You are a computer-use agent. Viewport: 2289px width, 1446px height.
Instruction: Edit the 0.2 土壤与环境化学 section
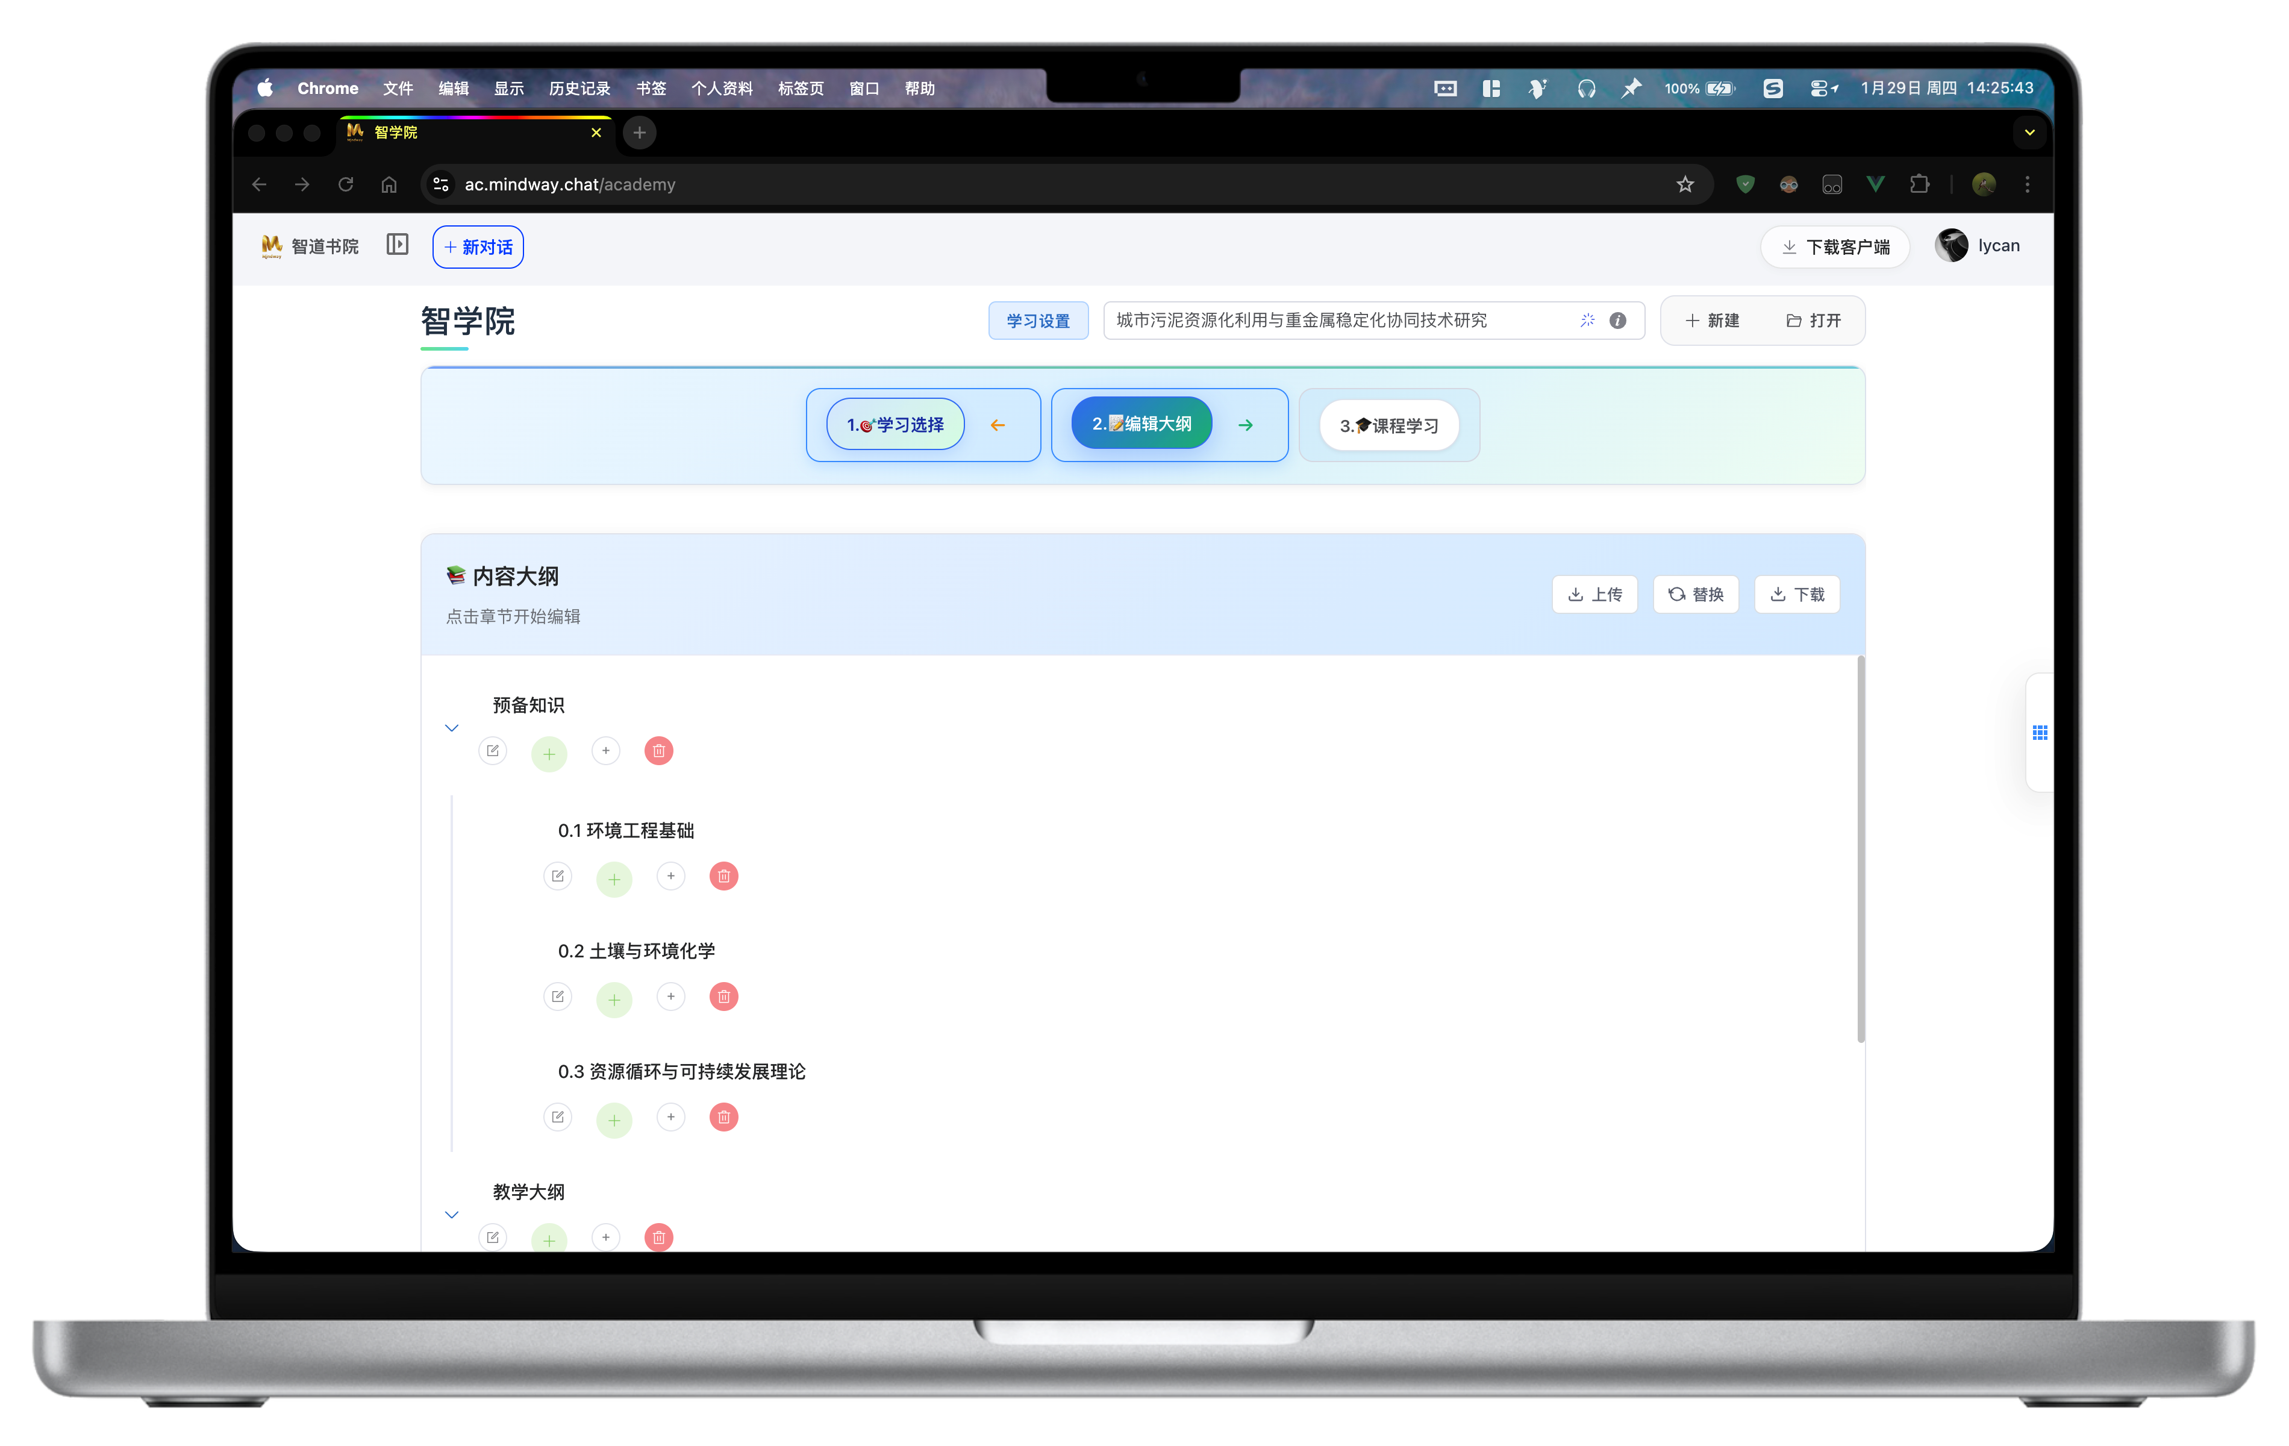pyautogui.click(x=558, y=997)
